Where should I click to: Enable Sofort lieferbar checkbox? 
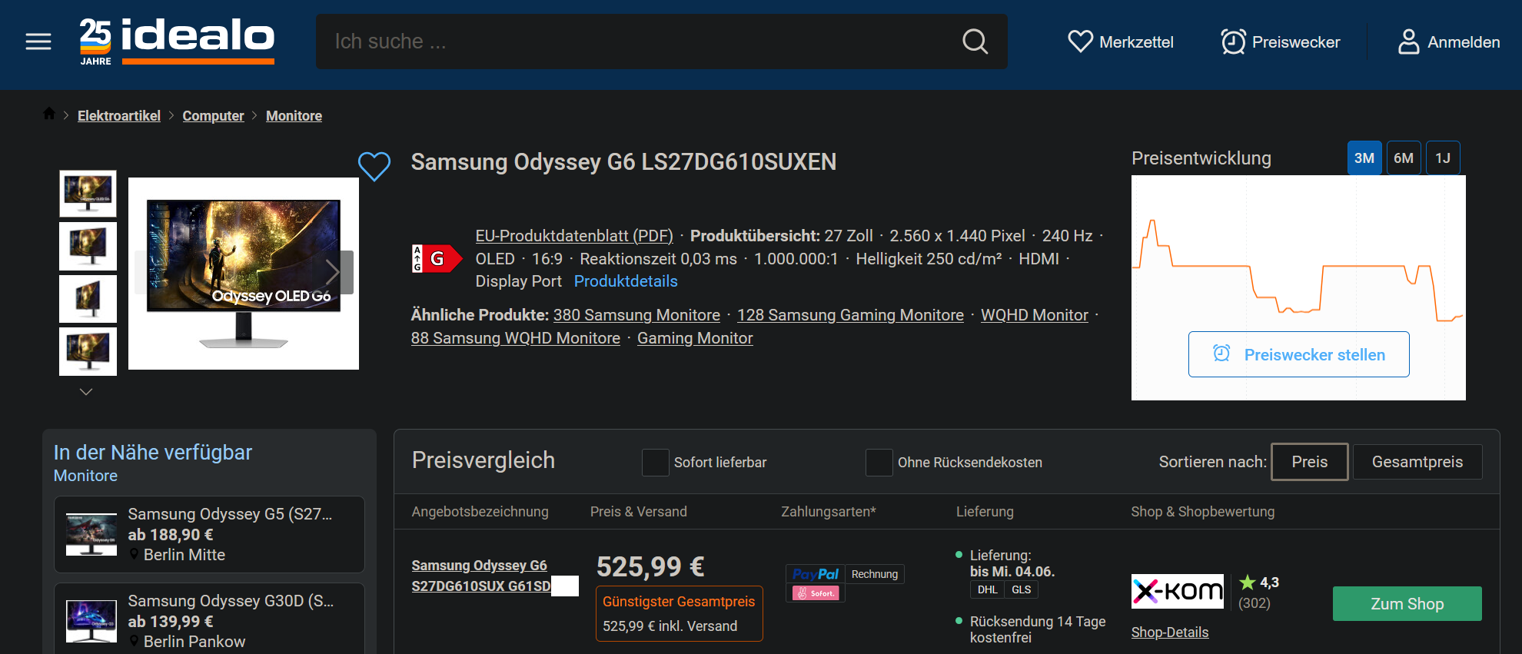pos(655,463)
